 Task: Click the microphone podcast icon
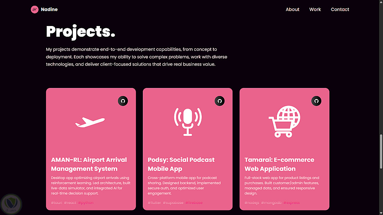point(188,122)
